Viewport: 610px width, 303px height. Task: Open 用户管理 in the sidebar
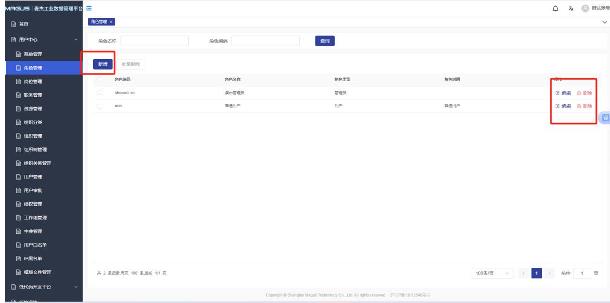click(x=33, y=177)
